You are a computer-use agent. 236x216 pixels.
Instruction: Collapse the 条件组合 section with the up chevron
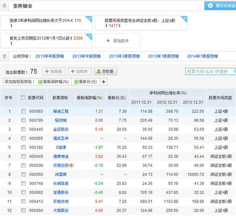pos(4,6)
